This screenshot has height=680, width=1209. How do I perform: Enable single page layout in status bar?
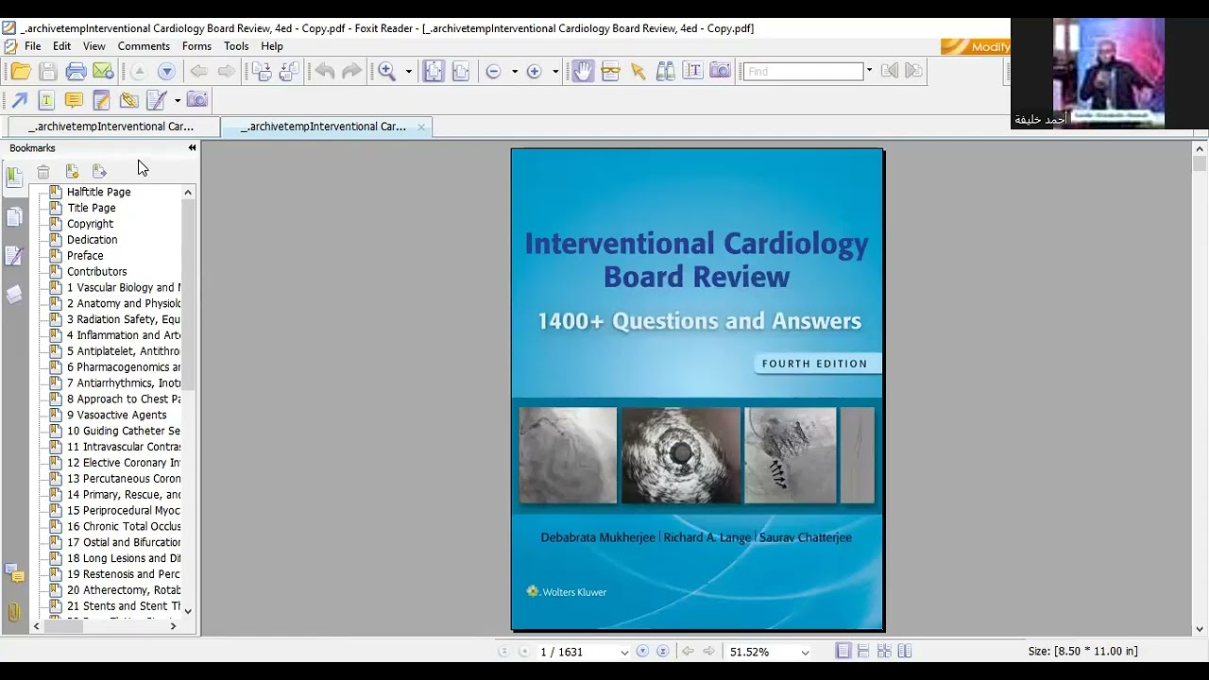point(843,651)
